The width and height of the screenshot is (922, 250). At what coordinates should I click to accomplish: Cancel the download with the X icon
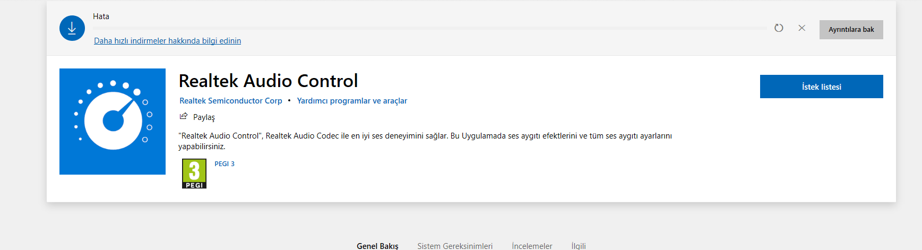pos(802,28)
